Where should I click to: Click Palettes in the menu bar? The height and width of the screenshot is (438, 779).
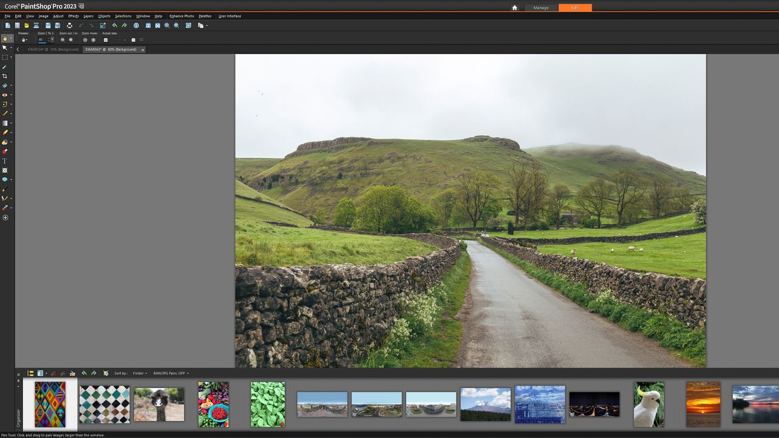pos(205,16)
